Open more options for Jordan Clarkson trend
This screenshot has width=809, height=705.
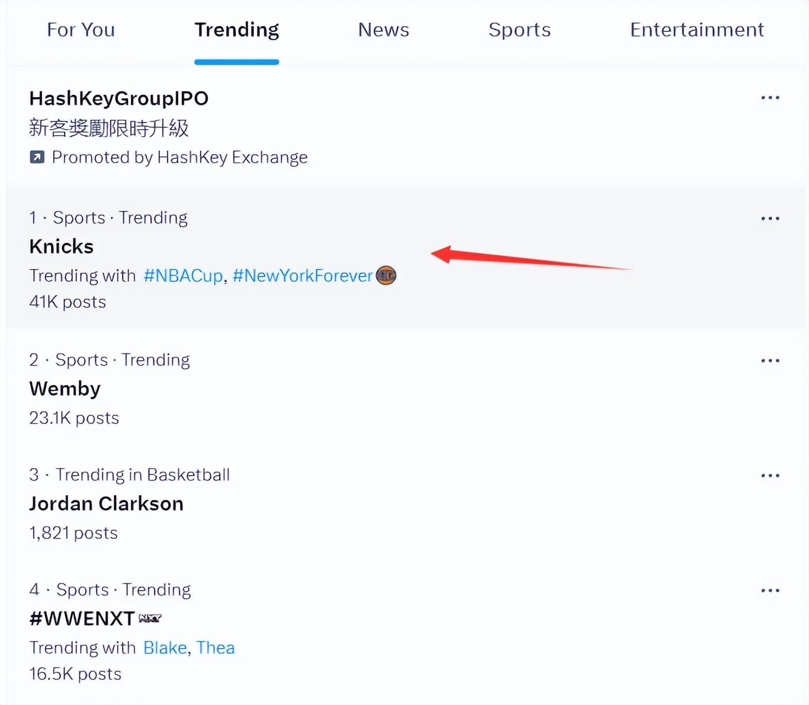click(770, 476)
